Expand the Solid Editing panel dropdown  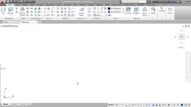tap(36, 18)
